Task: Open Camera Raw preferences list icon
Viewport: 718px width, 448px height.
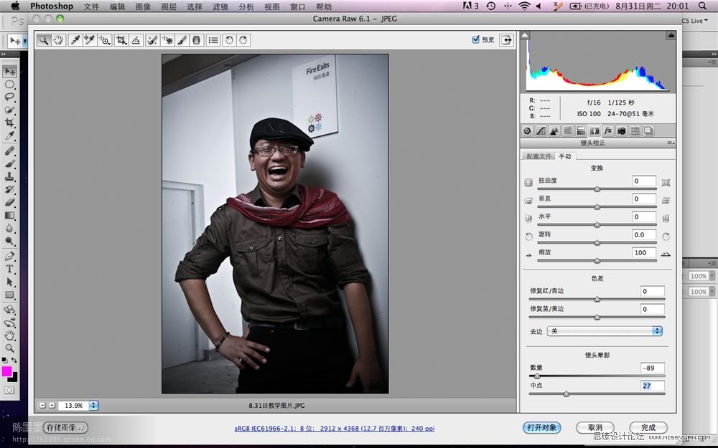Action: pyautogui.click(x=213, y=40)
